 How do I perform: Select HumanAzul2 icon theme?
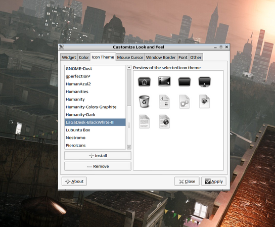(95, 84)
